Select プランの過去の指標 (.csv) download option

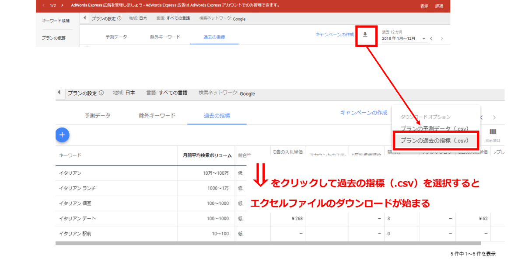tap(435, 141)
